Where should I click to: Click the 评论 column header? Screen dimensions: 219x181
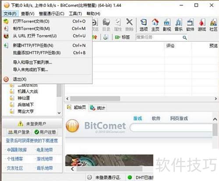[x=170, y=46]
